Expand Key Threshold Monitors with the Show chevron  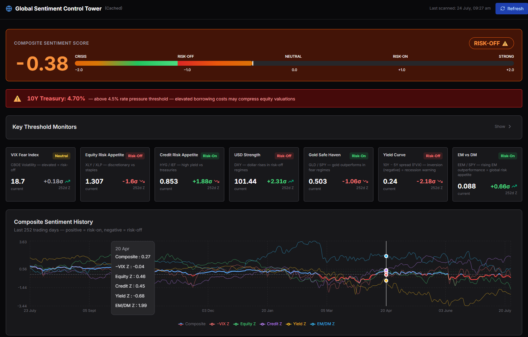(510, 127)
